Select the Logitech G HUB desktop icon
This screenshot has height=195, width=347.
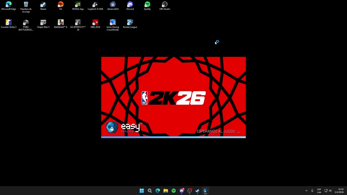tap(95, 6)
